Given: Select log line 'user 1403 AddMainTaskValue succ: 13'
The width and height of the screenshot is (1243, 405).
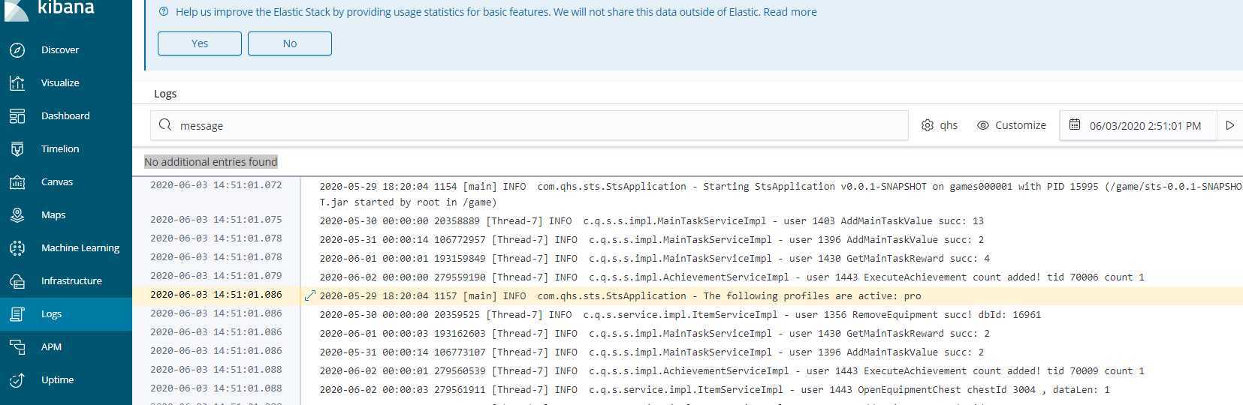Looking at the screenshot, I should 651,220.
